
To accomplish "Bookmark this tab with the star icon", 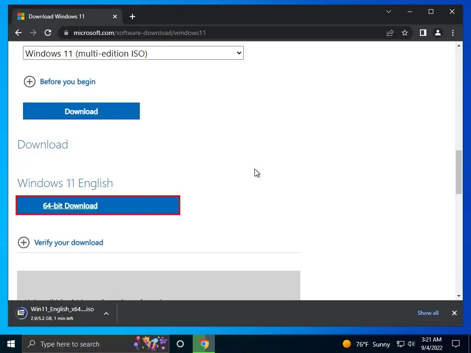I will point(405,33).
